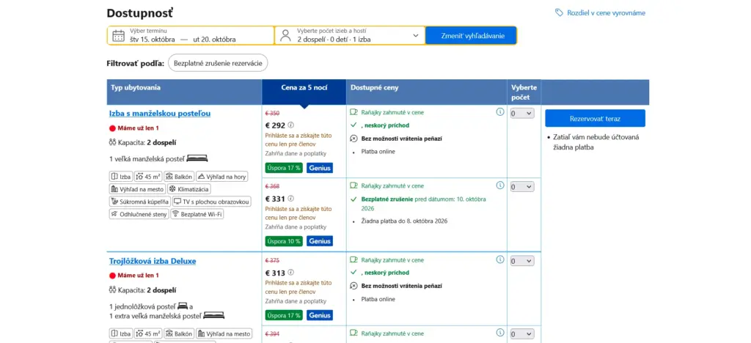The height and width of the screenshot is (343, 751).
Task: Click the Odhlučnené steny amenity chip
Action: click(139, 214)
